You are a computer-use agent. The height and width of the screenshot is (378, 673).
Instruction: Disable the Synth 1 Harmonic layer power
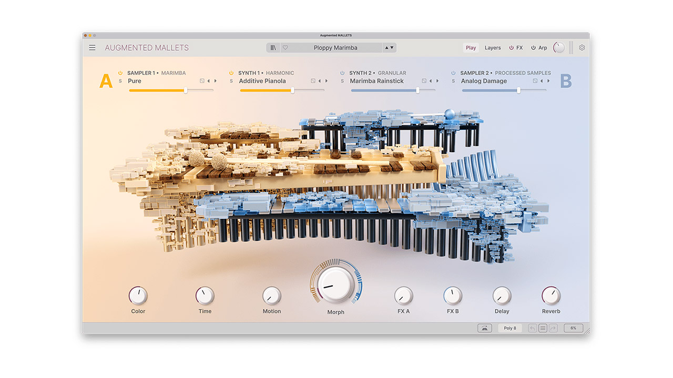click(x=231, y=73)
